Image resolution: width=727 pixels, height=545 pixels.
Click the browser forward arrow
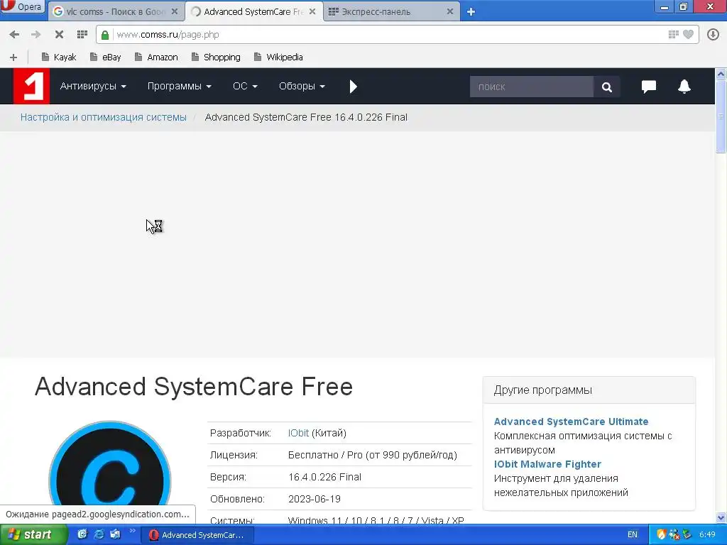(x=35, y=34)
